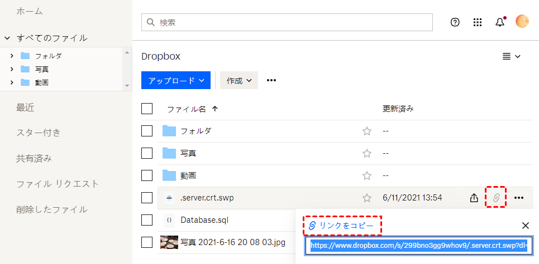Open 削除したファイル in the sidebar
This screenshot has width=539, height=264.
click(x=51, y=209)
